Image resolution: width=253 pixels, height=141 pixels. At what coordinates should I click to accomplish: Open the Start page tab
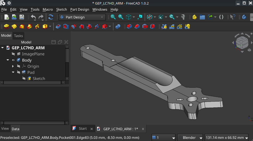tap(83, 129)
